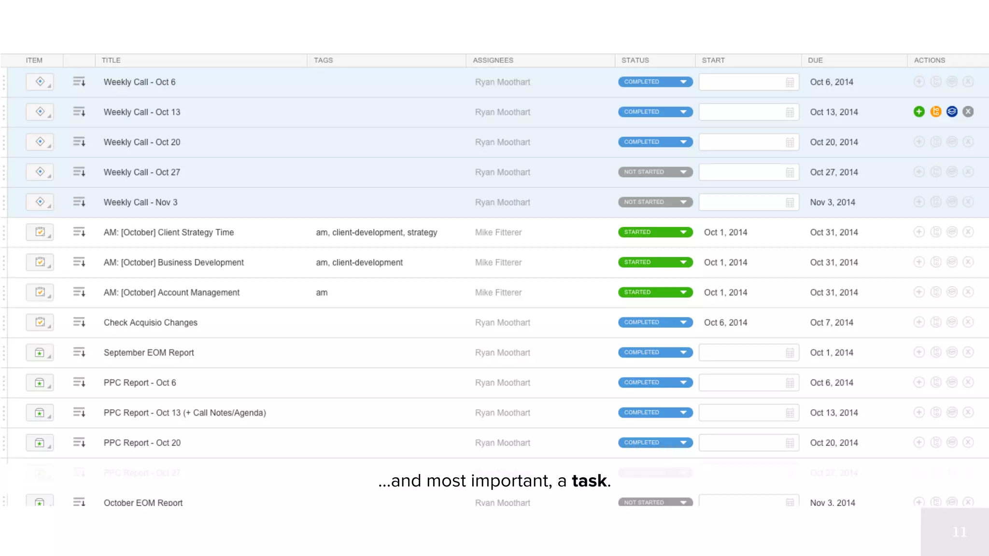Viewport: 989px width, 556px height.
Task: Open the start date calendar for September EOM Report
Action: point(790,353)
